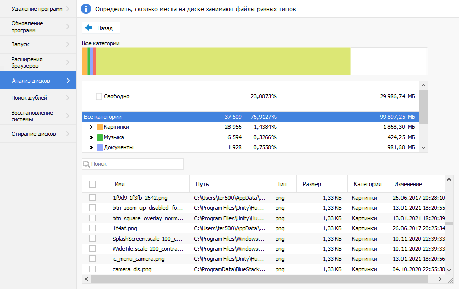Viewport: 459px width, 289px height.
Task: Sort table by Имя column
Action: (x=149, y=184)
